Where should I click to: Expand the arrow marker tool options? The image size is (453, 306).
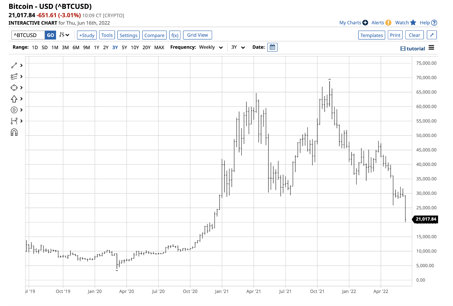click(x=21, y=99)
